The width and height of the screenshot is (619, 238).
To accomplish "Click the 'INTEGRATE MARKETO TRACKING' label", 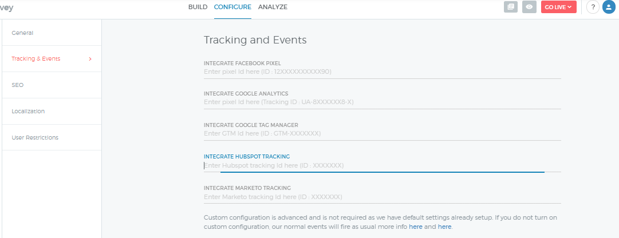I will 247,188.
